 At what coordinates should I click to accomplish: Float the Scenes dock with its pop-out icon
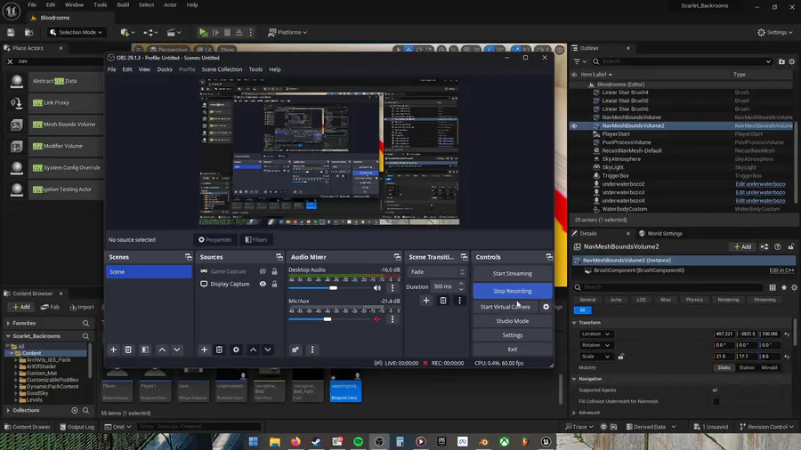[x=189, y=257]
